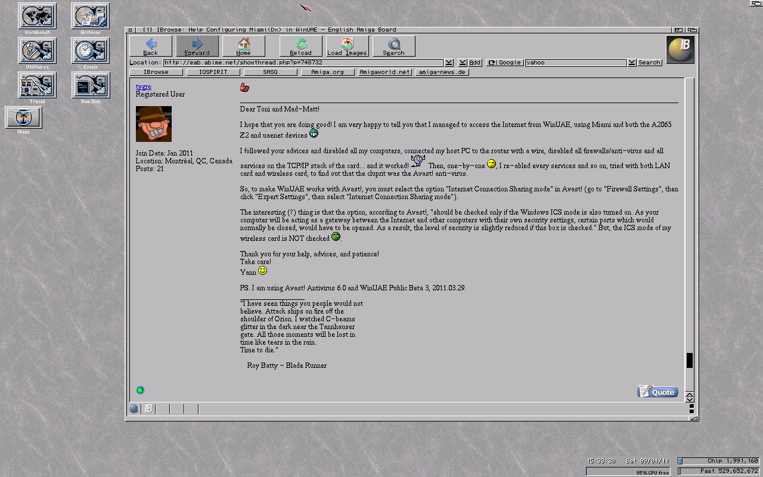Open the Travail disk icon
The width and height of the screenshot is (763, 477).
[x=37, y=85]
